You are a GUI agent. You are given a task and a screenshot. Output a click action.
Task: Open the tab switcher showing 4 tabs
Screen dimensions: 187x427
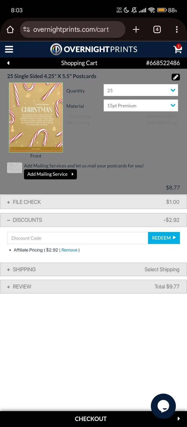(157, 30)
